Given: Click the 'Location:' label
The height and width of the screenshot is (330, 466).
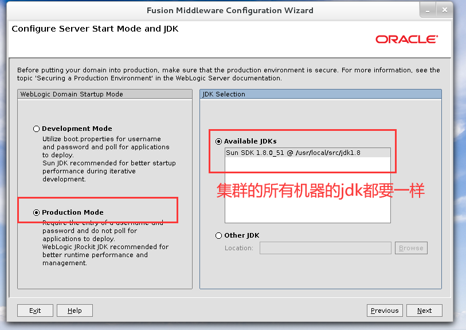Looking at the screenshot, I should [x=239, y=248].
